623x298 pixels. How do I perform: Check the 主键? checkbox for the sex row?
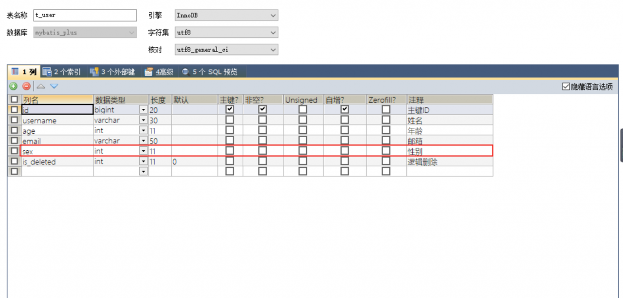[x=230, y=151]
